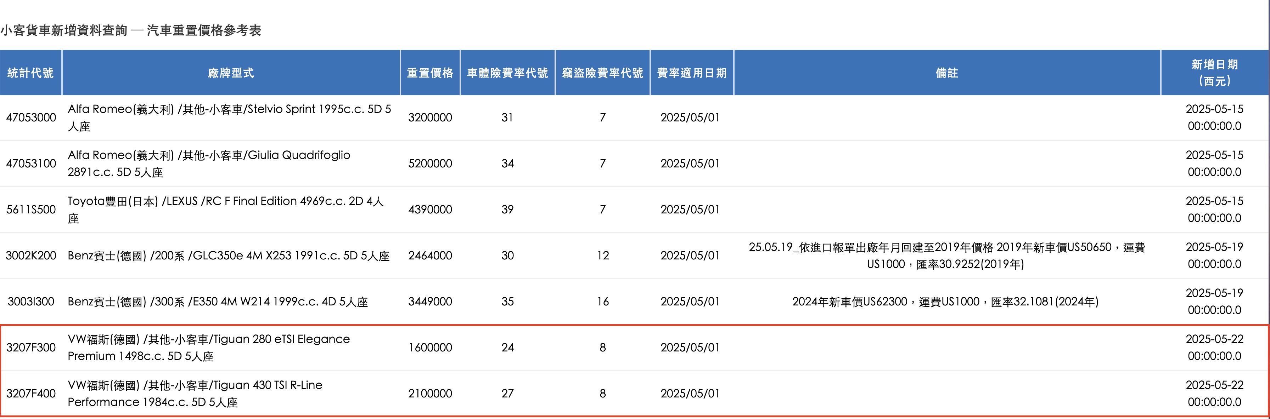Click the Benz GLC350e 4M X253 text

[x=229, y=256]
